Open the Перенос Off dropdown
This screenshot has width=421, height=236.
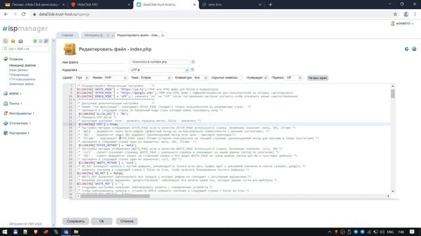point(293,77)
